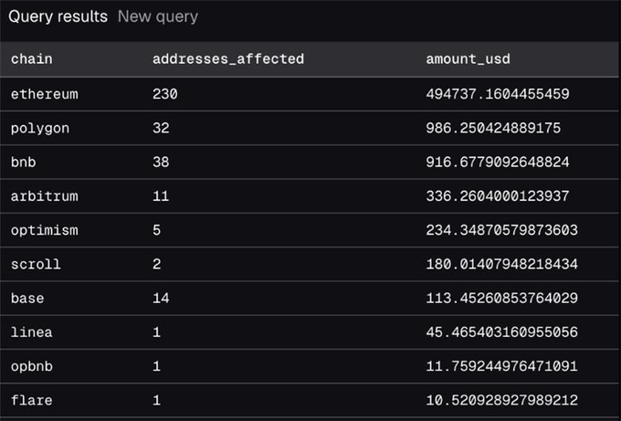
Task: Select the base chain cell
Action: coord(27,299)
